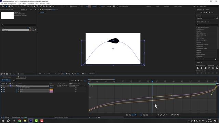219x123 pixels.
Task: Open the Effect menu
Action: (24, 4)
